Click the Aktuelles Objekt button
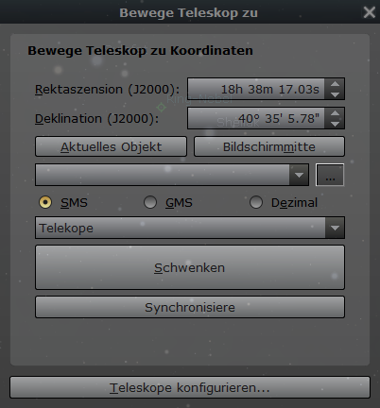 point(111,146)
